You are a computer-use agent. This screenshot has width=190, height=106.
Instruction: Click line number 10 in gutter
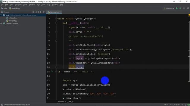[48, 49]
